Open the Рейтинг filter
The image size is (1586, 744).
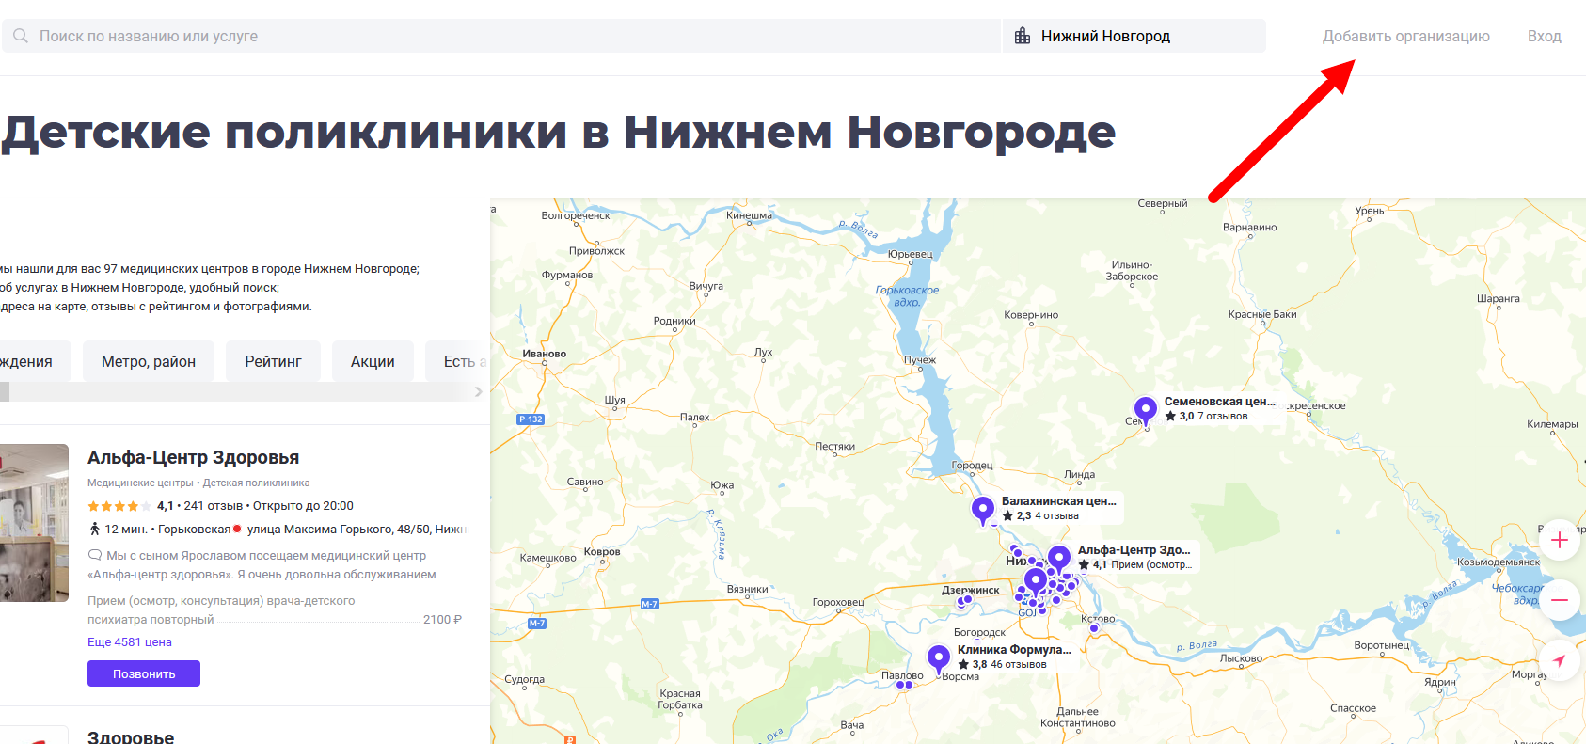click(274, 362)
